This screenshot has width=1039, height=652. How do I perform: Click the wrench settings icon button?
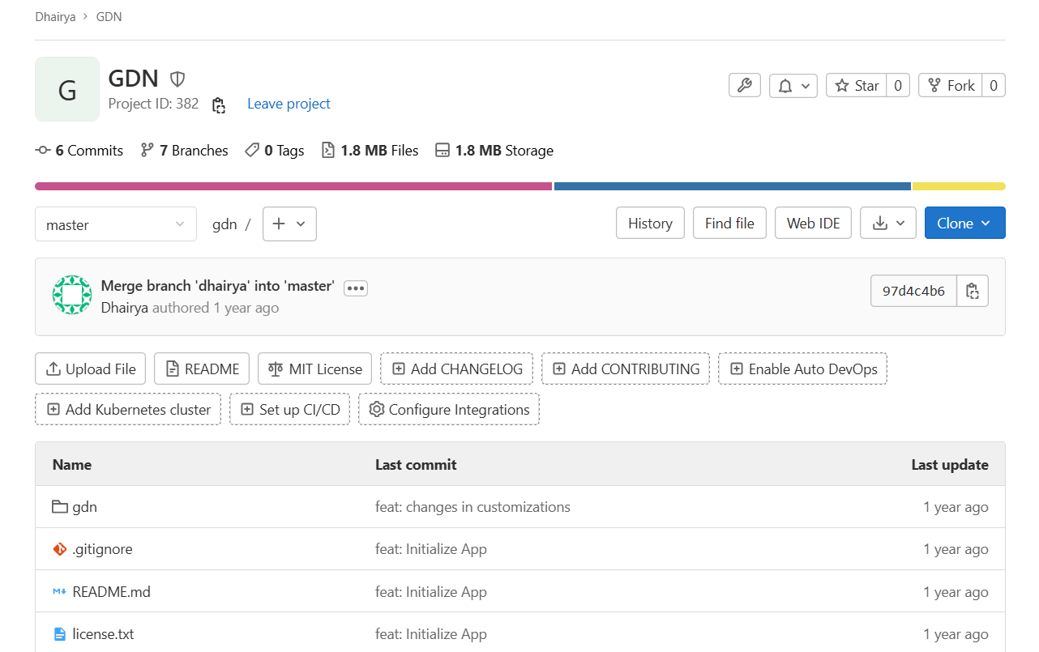[744, 85]
